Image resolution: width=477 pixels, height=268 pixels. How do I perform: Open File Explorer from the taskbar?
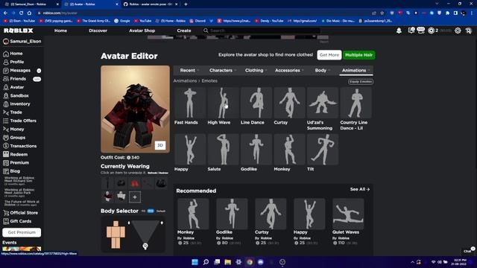pyautogui.click(x=227, y=262)
